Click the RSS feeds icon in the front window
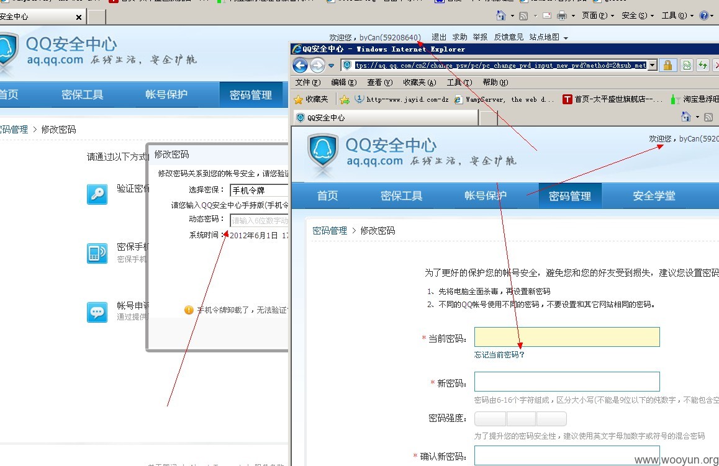Image resolution: width=719 pixels, height=466 pixels. pos(708,118)
